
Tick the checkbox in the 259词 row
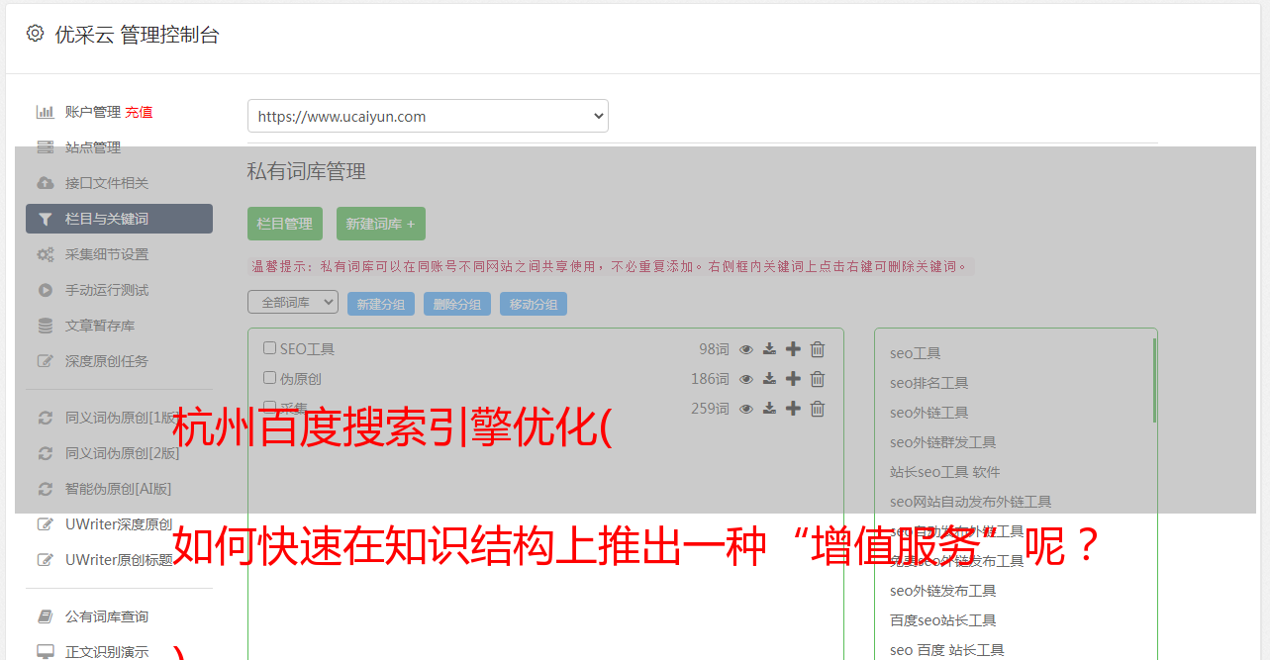coord(269,407)
